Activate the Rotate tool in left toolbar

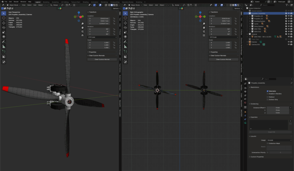click(x=4, y=28)
